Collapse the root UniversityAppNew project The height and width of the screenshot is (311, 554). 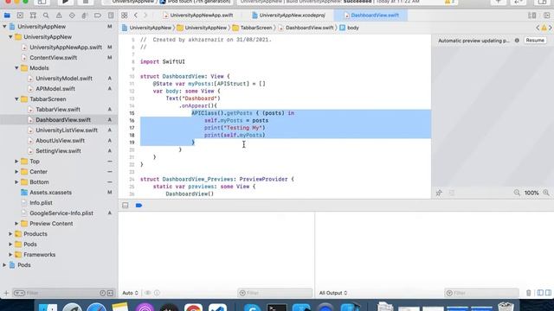tap(4, 27)
